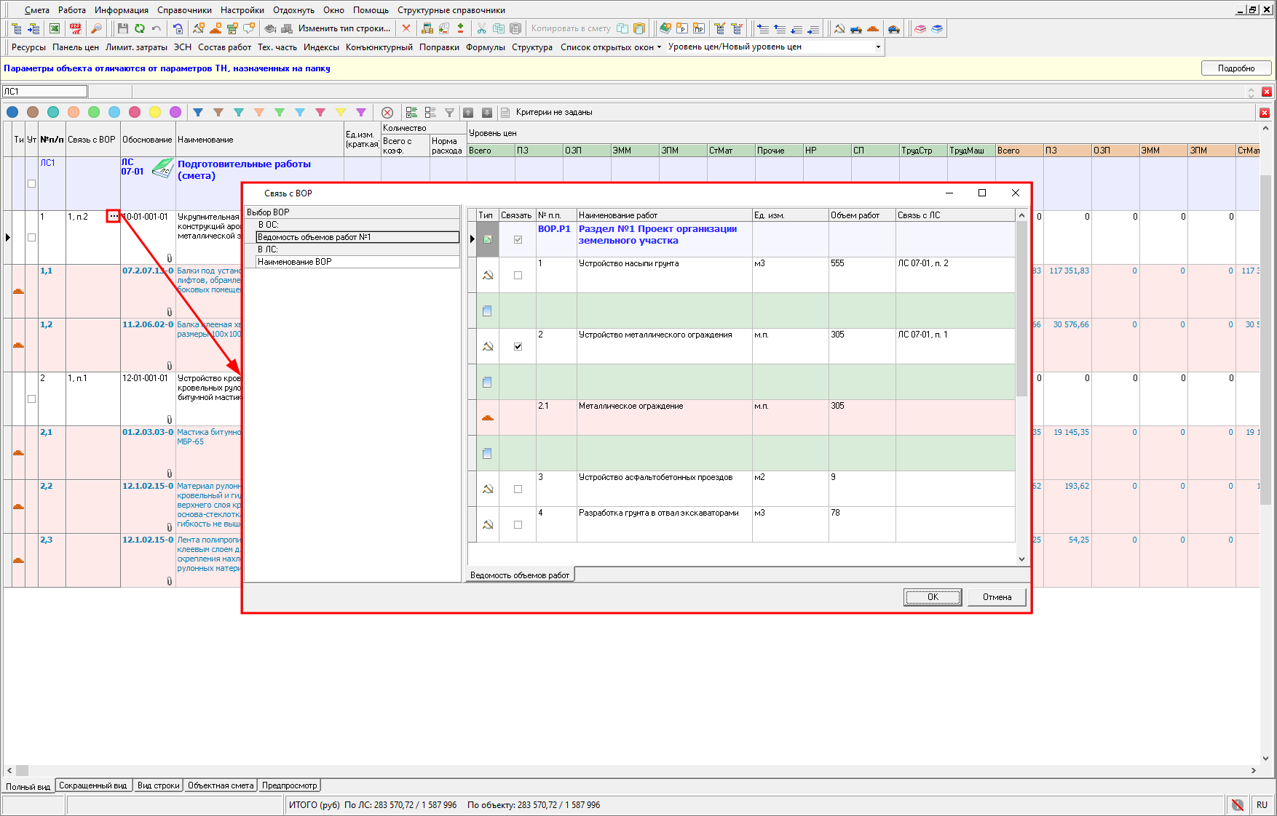Screen dimensions: 1277x816
Task: Click the green refresh arrows icon
Action: (139, 28)
